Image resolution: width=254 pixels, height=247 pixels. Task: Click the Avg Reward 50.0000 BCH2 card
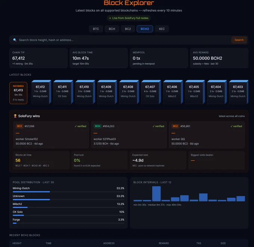(219, 58)
